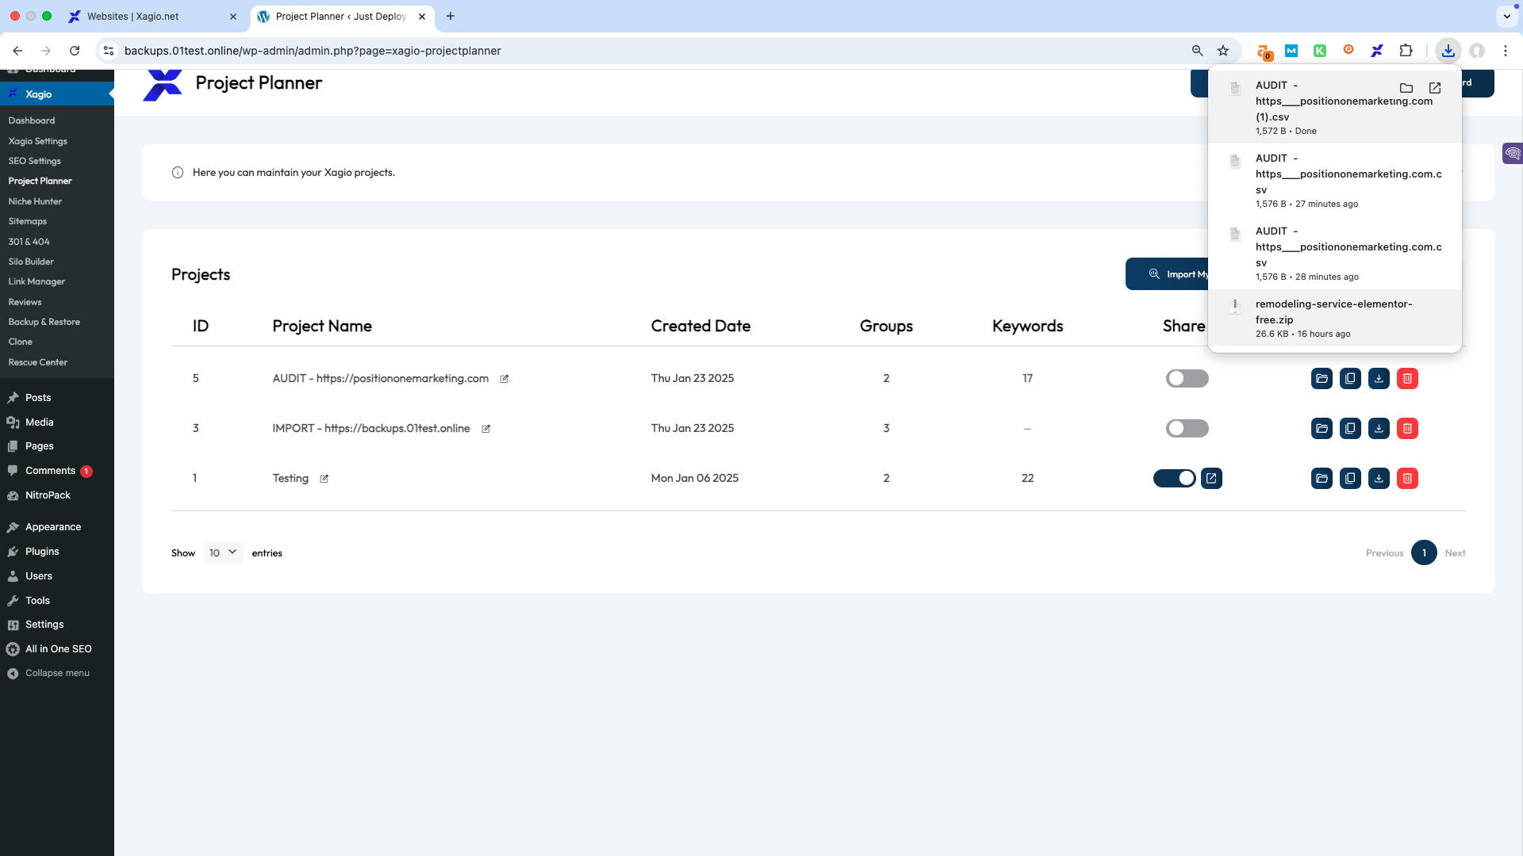
Task: Open Backup & Restore in sidebar
Action: 44,322
